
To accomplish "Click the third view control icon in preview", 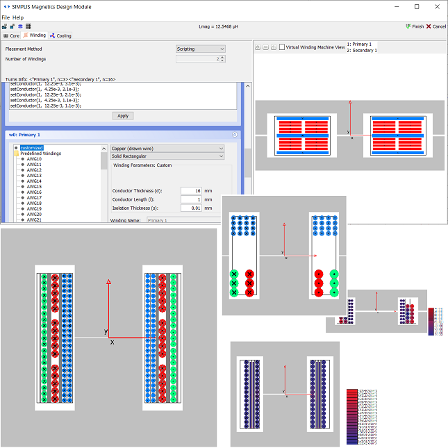I will point(274,48).
